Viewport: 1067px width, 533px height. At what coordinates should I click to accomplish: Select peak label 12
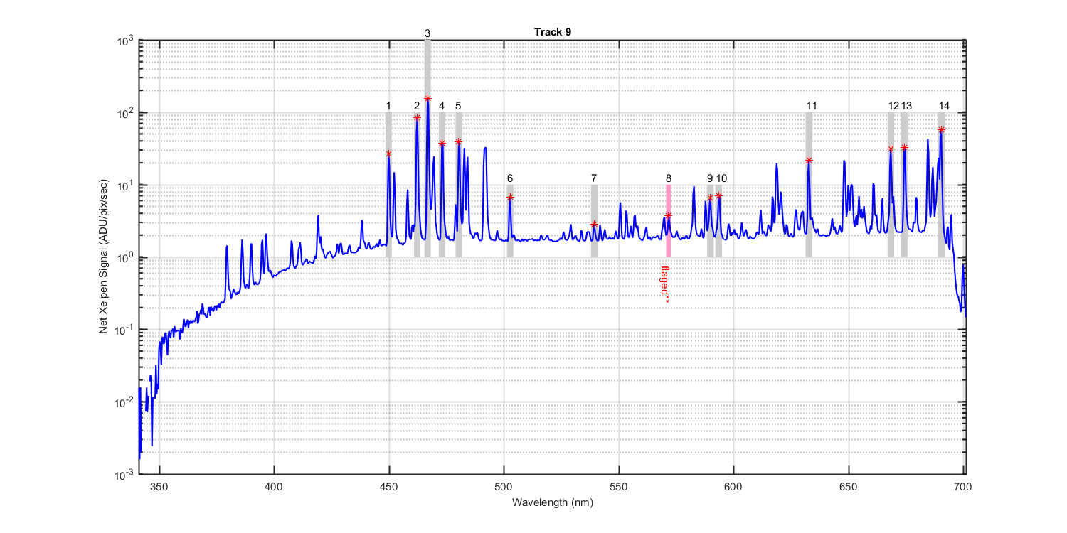click(x=893, y=106)
